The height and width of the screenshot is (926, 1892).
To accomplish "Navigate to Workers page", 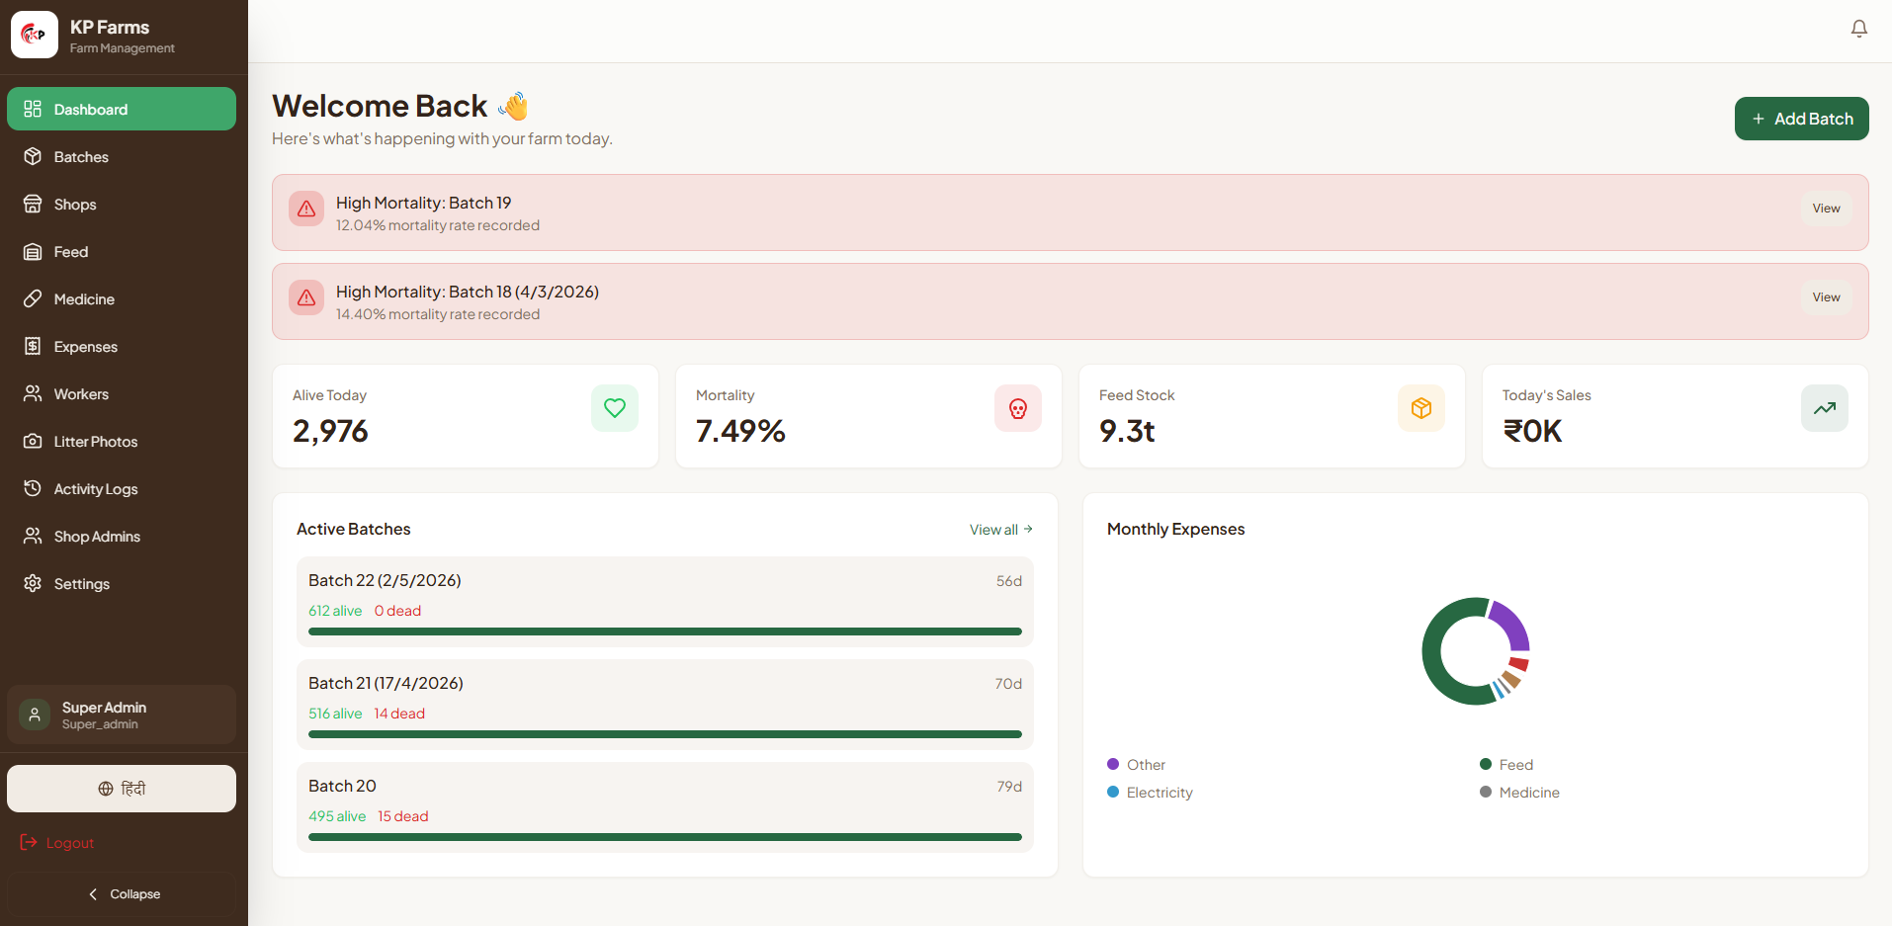I will click(x=122, y=393).
